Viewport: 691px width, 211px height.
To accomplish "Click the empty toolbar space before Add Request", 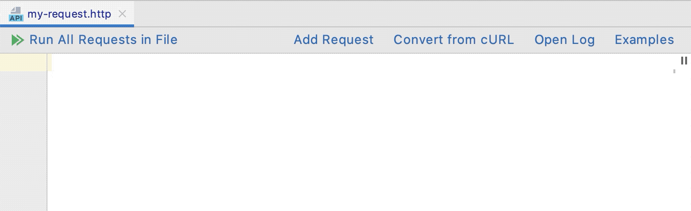I will pyautogui.click(x=235, y=40).
